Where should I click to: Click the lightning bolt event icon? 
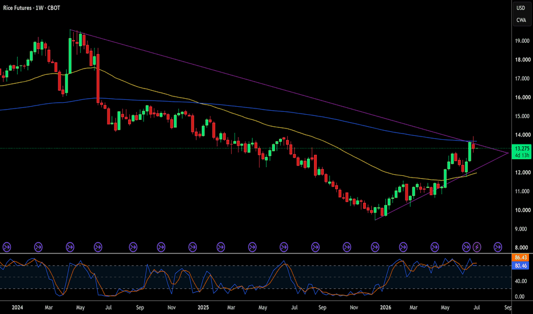(477, 247)
